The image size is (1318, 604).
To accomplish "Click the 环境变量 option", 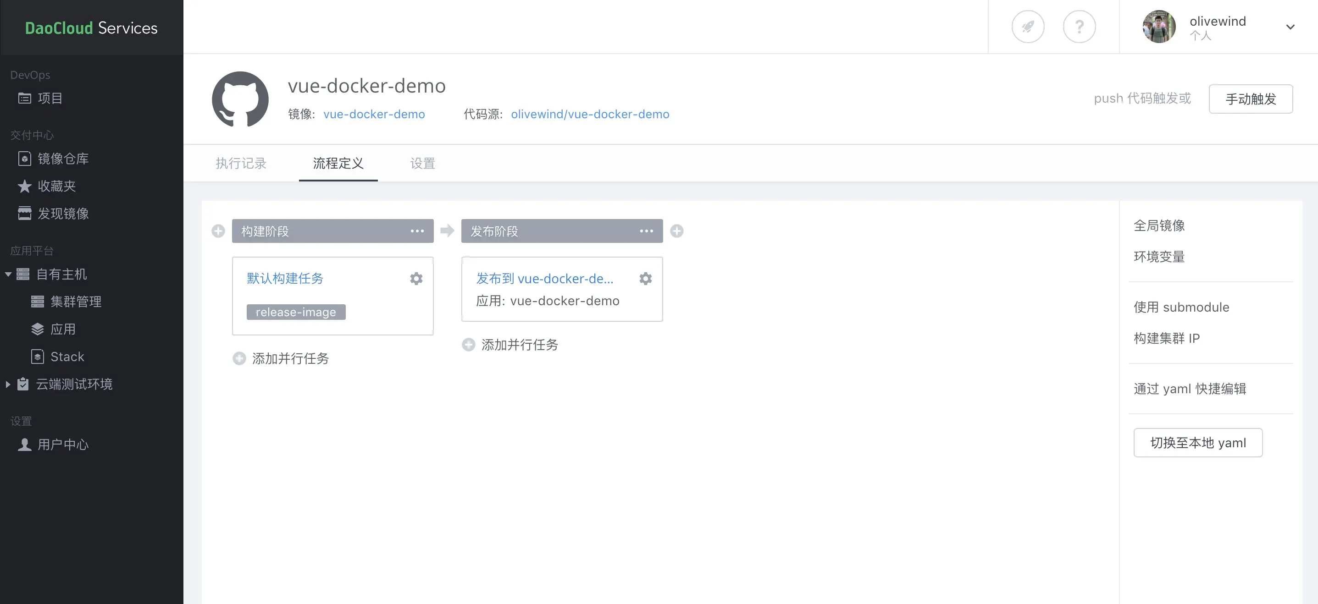I will tap(1159, 257).
